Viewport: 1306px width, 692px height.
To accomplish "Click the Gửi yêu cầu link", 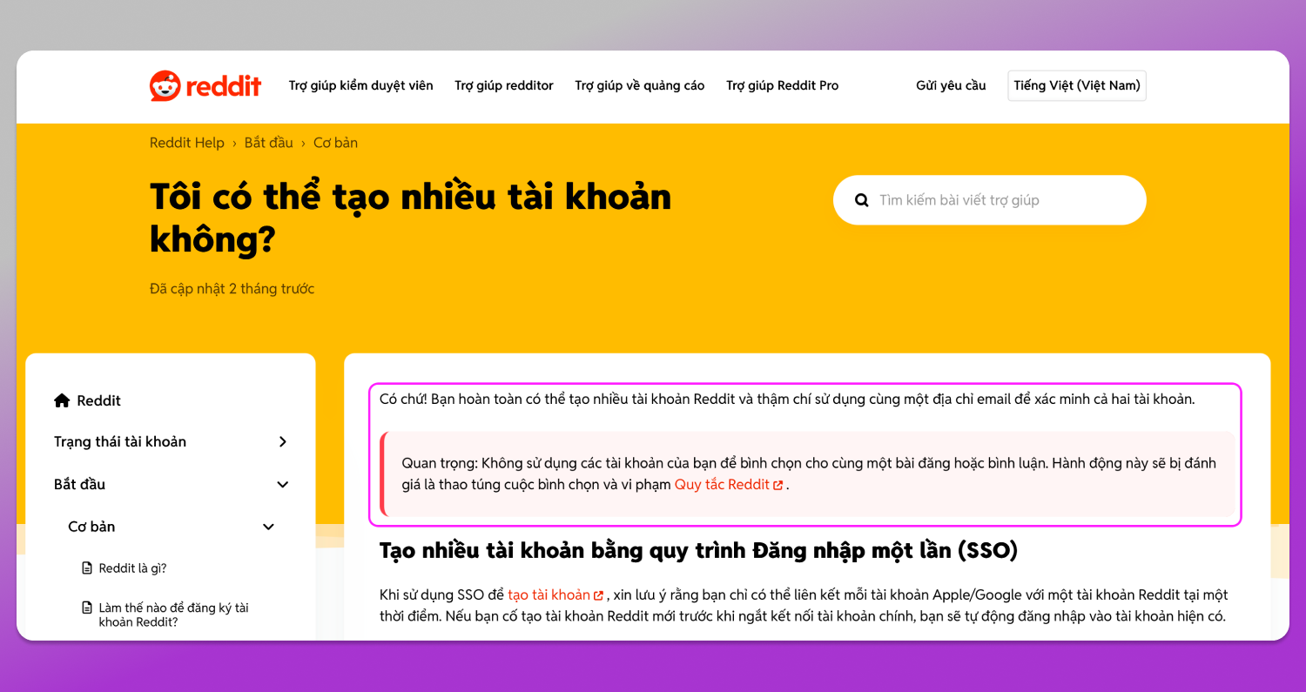I will click(x=951, y=85).
